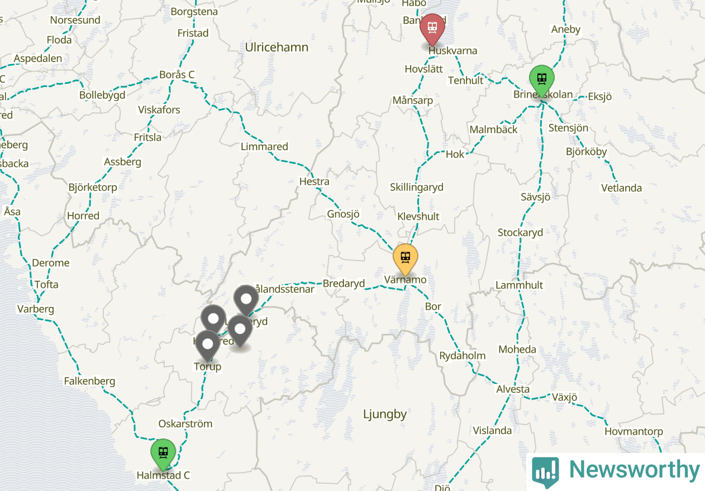Click the Newsworthy bar chart icon

545,470
